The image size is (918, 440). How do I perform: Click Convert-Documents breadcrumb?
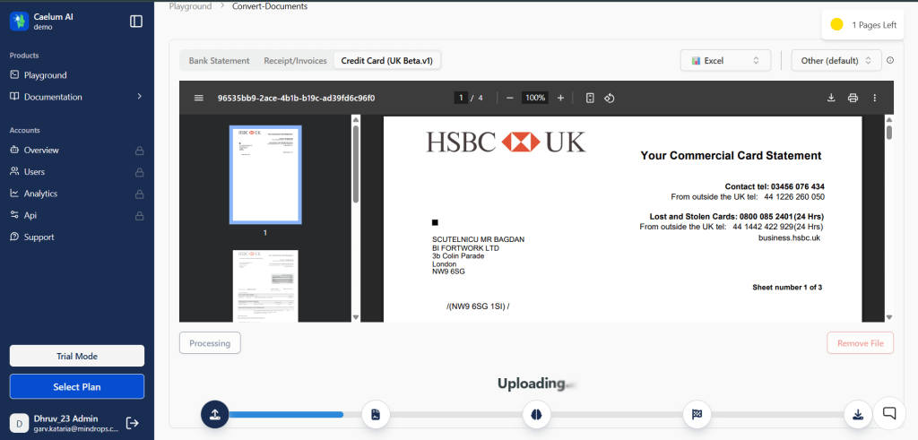[x=269, y=6]
